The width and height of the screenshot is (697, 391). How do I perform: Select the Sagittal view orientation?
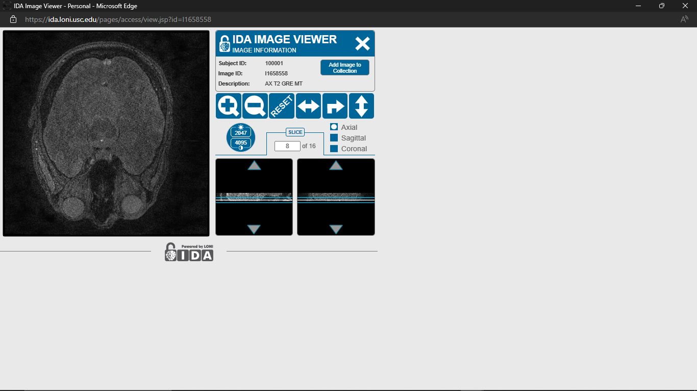tap(334, 137)
